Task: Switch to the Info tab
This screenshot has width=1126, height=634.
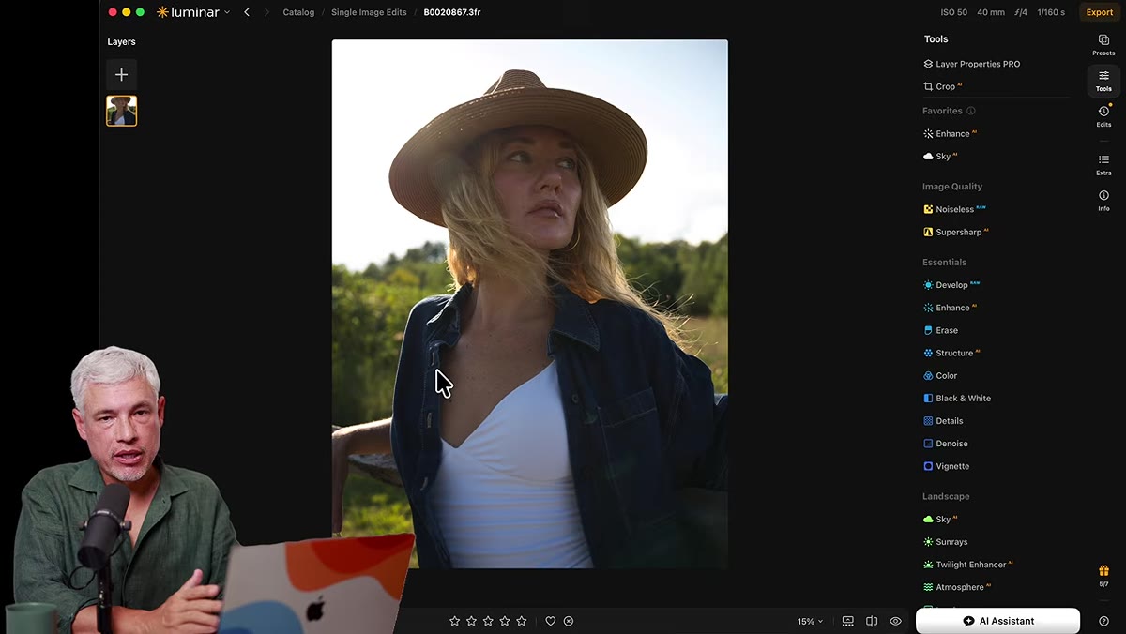Action: [x=1103, y=200]
